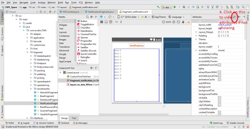This screenshot has height=129, width=250.
Task: Expand the Layout_Margin attribute
Action: [x=196, y=32]
